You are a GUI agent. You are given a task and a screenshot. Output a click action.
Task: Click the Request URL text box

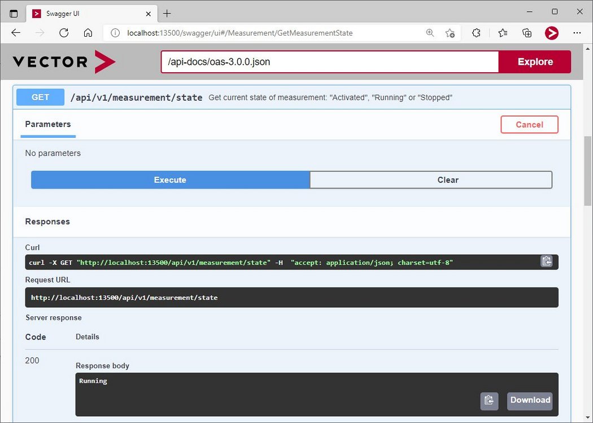tap(291, 298)
